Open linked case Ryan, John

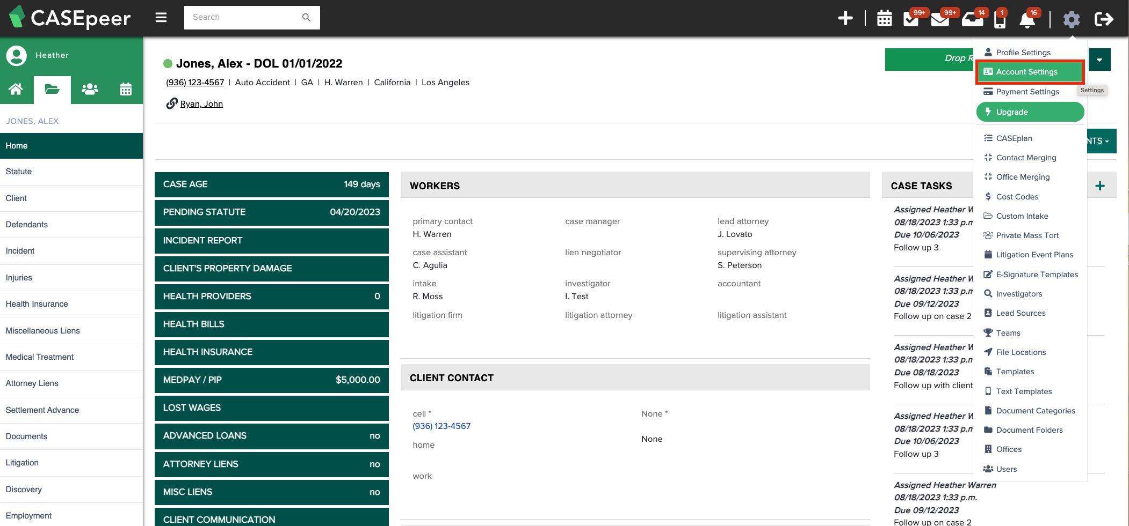[x=201, y=104]
